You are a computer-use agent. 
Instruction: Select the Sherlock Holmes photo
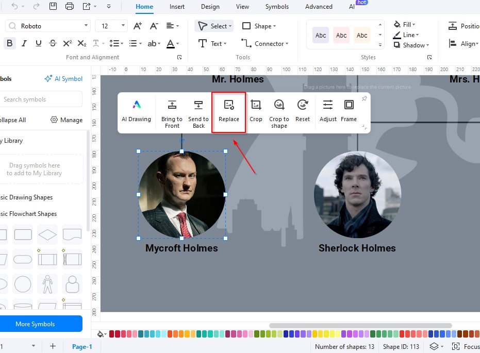pos(357,195)
